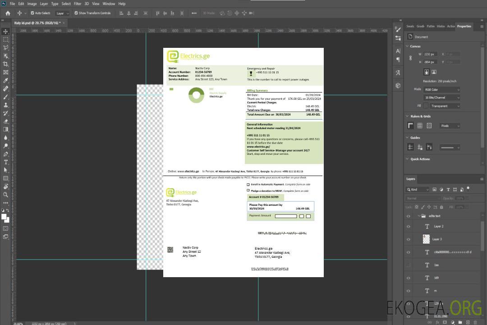Open the RGB Color mode dropdown
This screenshot has height=325, width=487.
coord(441,89)
